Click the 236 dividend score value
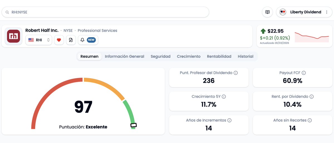Screen dimensions: 334x143 [x=209, y=81]
